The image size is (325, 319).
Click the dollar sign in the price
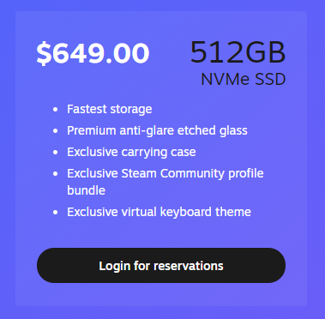(44, 54)
